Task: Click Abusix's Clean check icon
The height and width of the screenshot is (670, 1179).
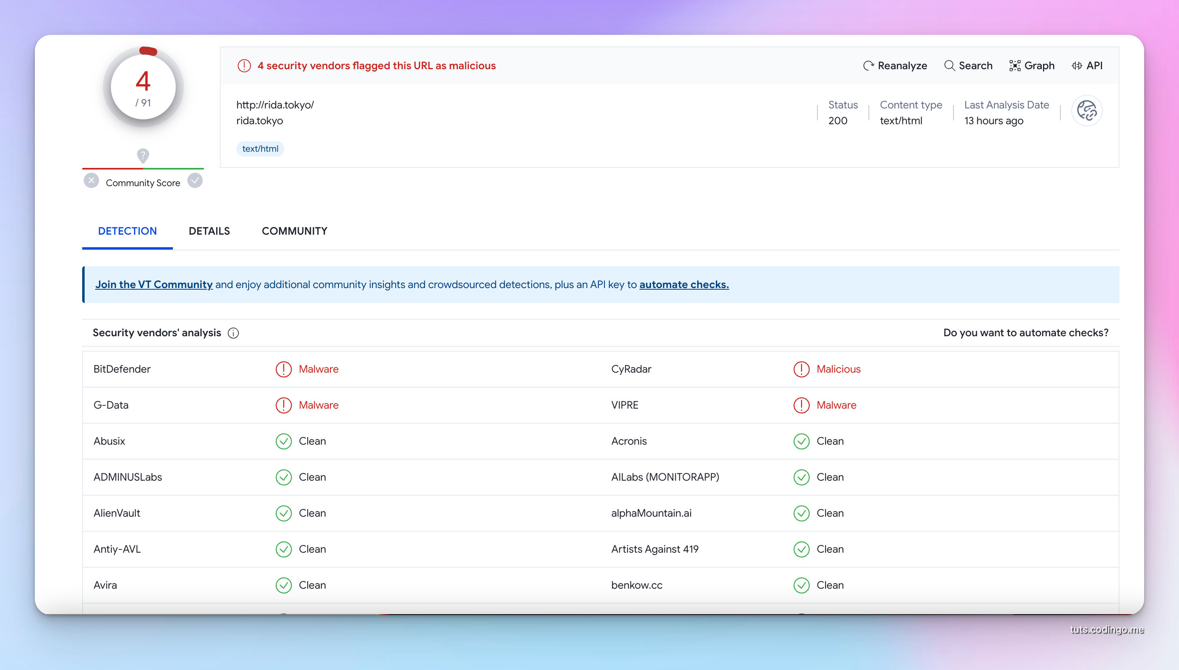Action: pyautogui.click(x=283, y=441)
